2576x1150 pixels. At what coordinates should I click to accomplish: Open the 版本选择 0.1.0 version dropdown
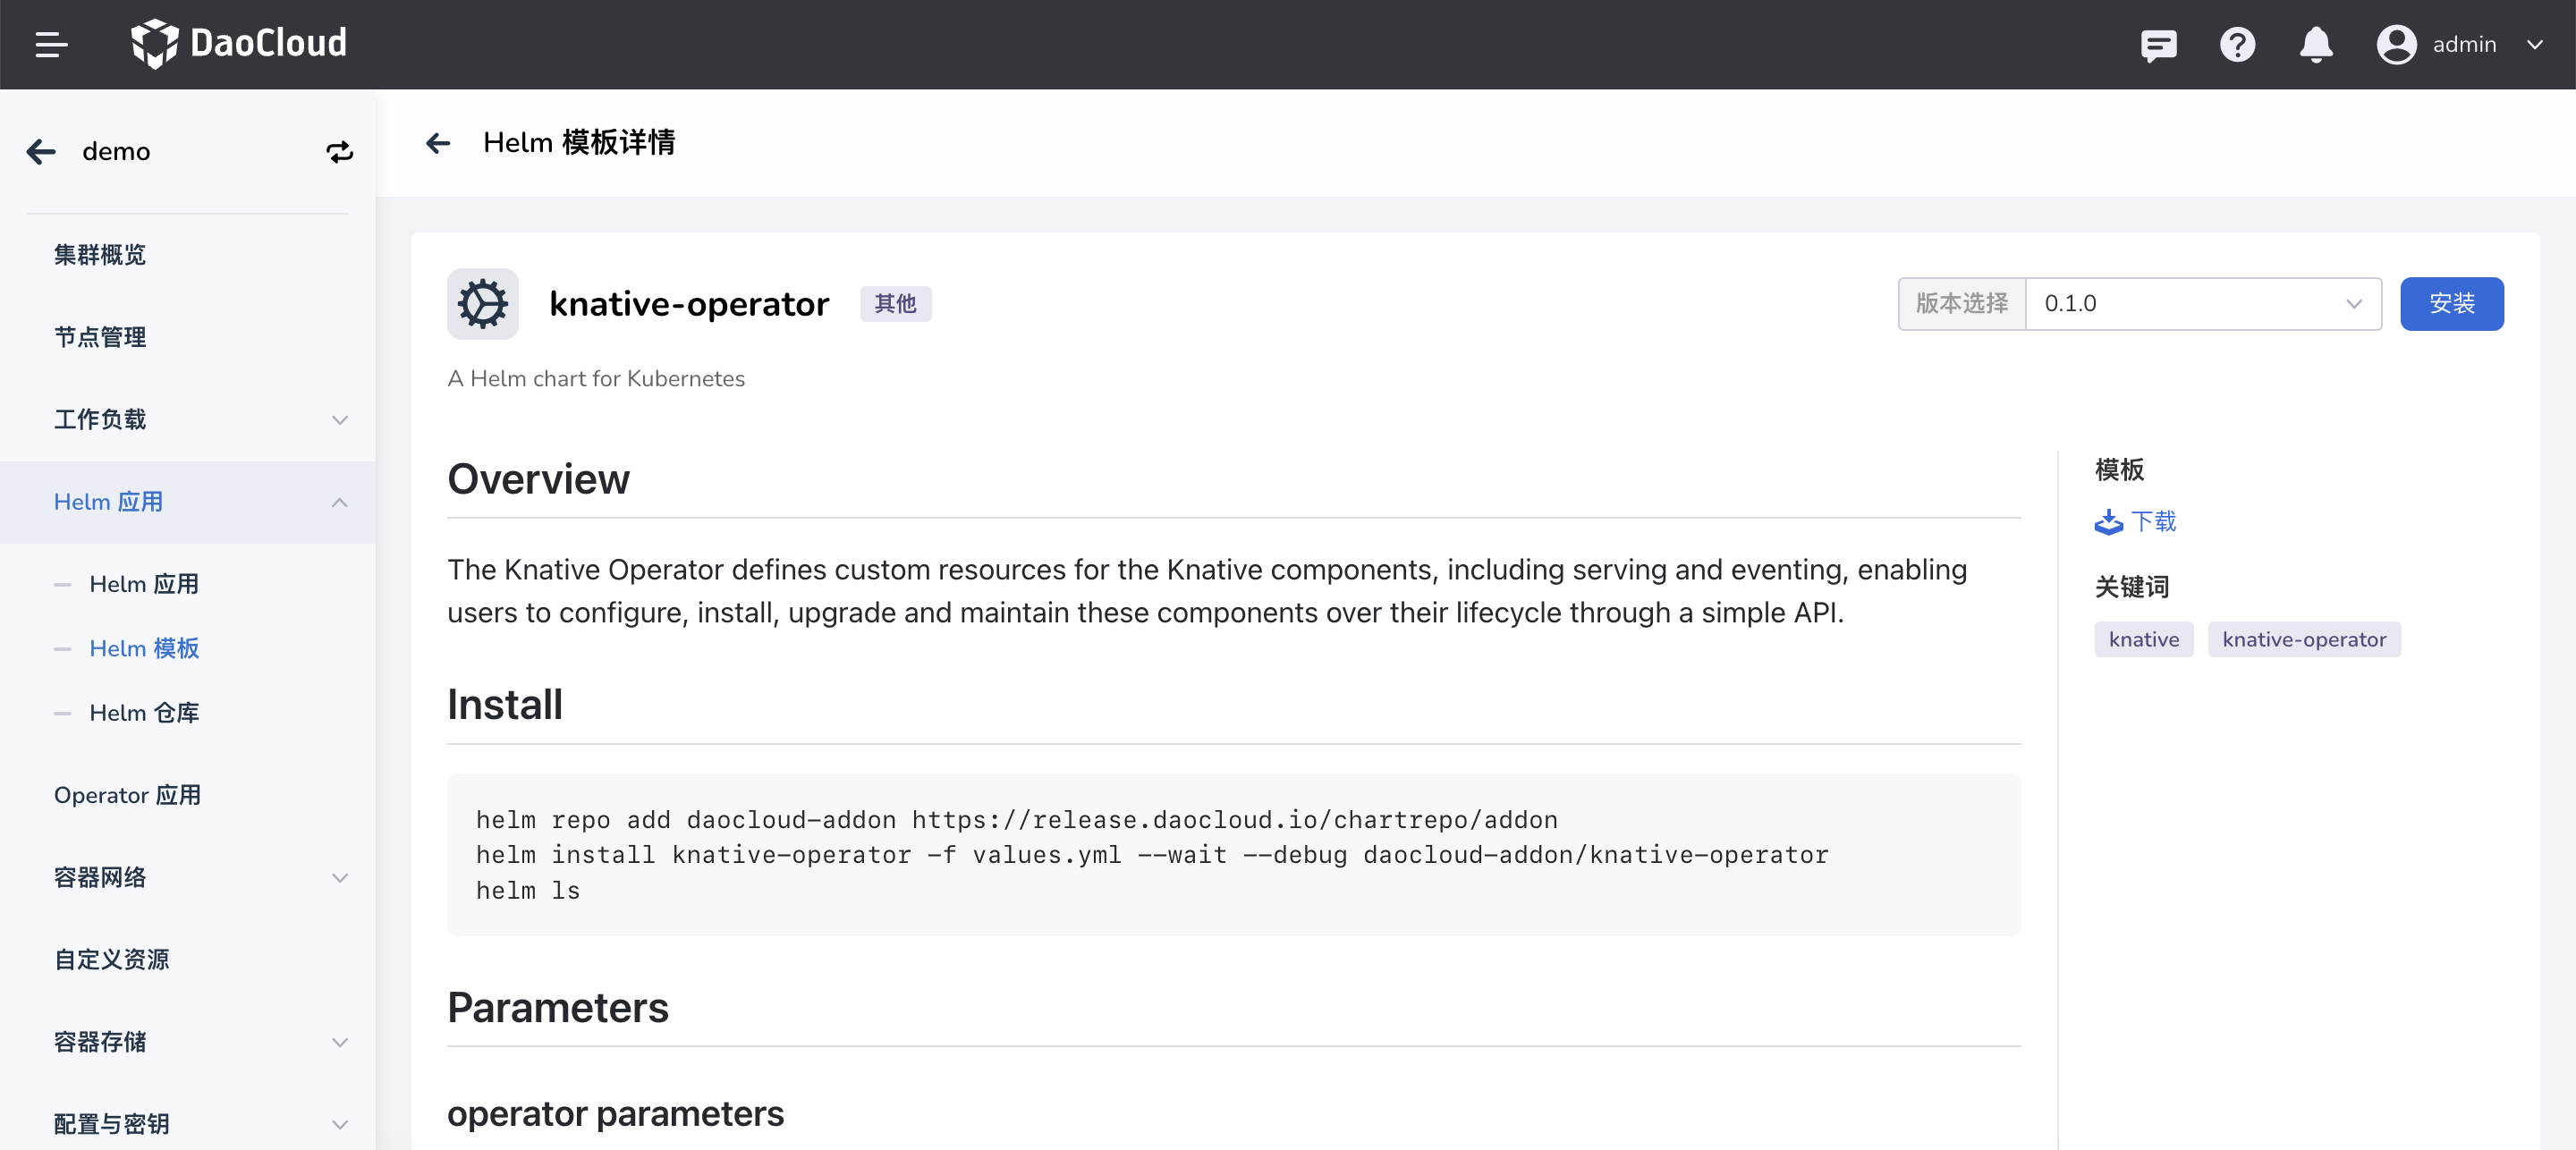[x=2203, y=304]
